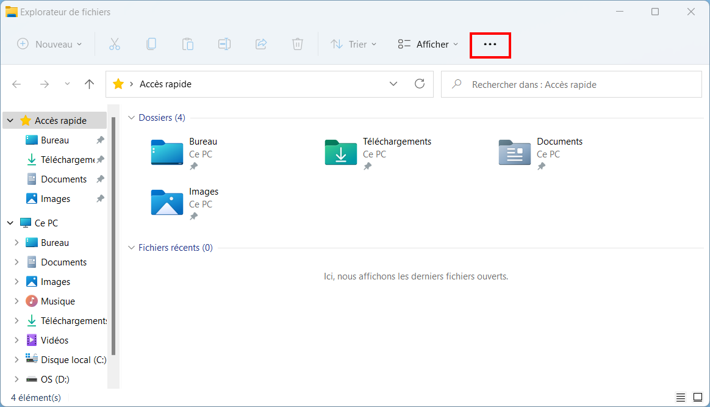
Task: Go up one level with the arrow
Action: (x=89, y=84)
